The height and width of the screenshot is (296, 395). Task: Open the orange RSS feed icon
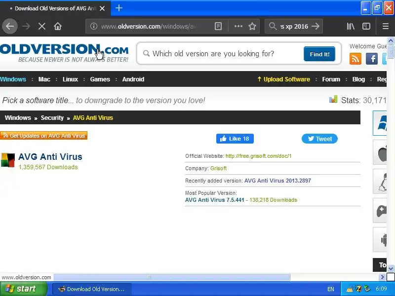(355, 59)
